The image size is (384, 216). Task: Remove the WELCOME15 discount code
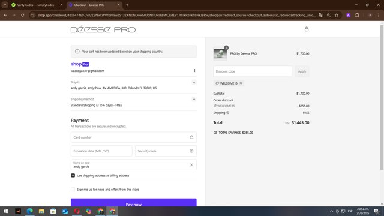(x=241, y=83)
